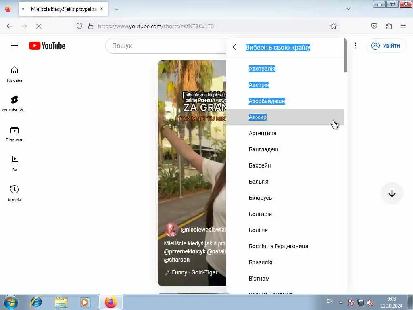Screen dimensions: 413x310
Task: Select Австралія from country list
Action: (x=285, y=69)
